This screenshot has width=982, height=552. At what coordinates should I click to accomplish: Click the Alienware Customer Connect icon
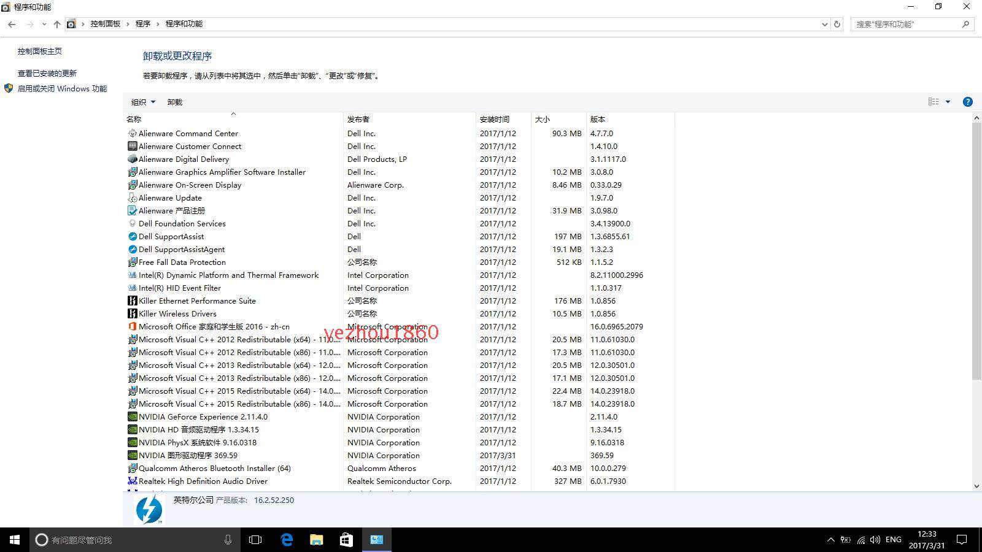tap(132, 146)
